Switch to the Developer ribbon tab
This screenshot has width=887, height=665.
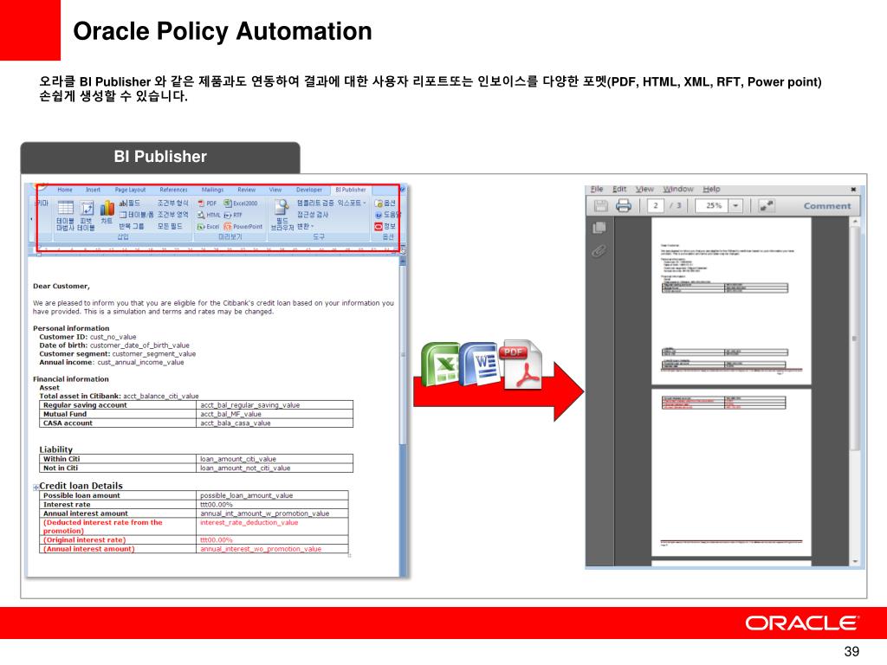pyautogui.click(x=309, y=190)
